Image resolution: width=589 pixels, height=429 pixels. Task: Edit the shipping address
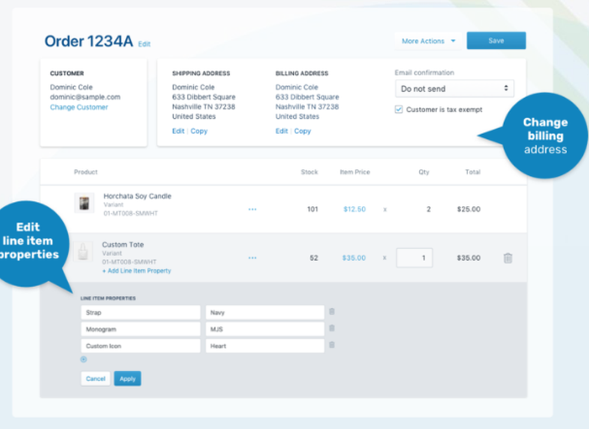pyautogui.click(x=178, y=131)
